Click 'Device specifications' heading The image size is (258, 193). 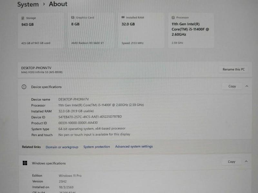pyautogui.click(x=46, y=87)
